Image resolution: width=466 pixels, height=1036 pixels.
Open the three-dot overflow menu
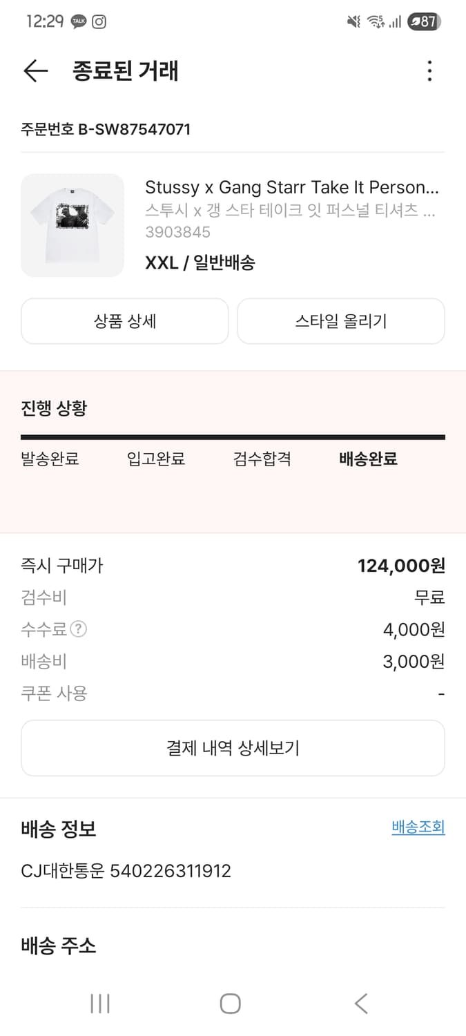[x=429, y=71]
